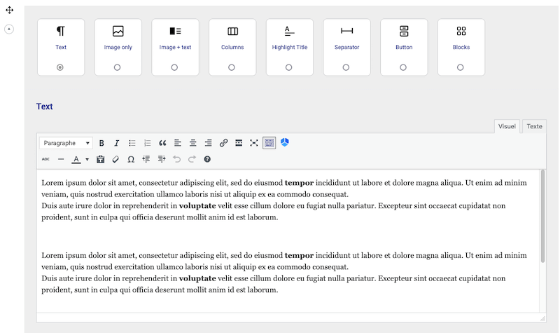The height and width of the screenshot is (333, 560).
Task: Enter fullscreen distraction-free mode
Action: tap(254, 143)
